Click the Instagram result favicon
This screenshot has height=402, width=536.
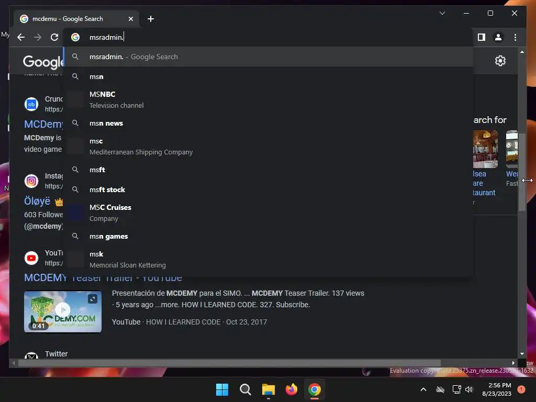tap(31, 181)
